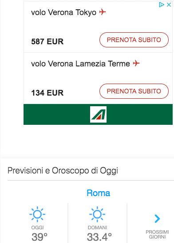Screen dimensions: 174x243
Task: Open the Roma city forecast link
Action: coord(99,193)
